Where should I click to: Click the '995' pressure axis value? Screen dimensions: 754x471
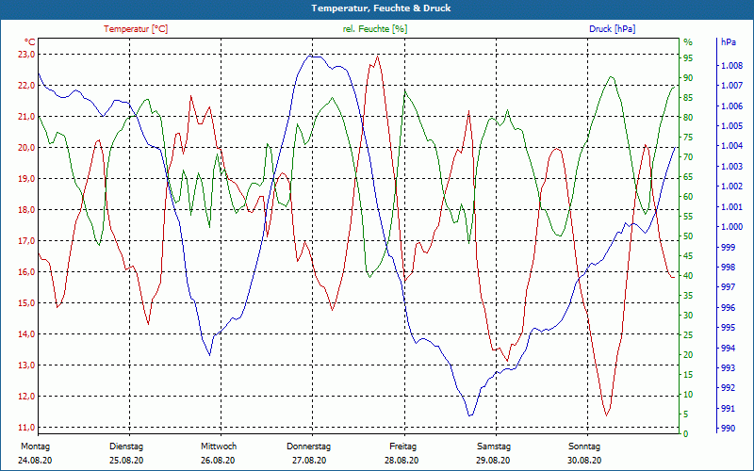(729, 327)
